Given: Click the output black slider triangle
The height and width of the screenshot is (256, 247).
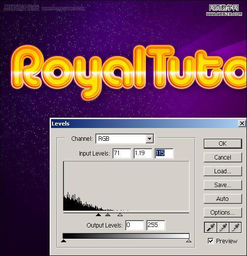Looking at the screenshot, I should [63, 241].
